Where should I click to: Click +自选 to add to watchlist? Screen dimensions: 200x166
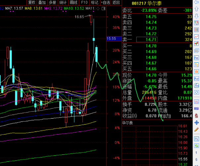pyautogui.click(x=105, y=2)
